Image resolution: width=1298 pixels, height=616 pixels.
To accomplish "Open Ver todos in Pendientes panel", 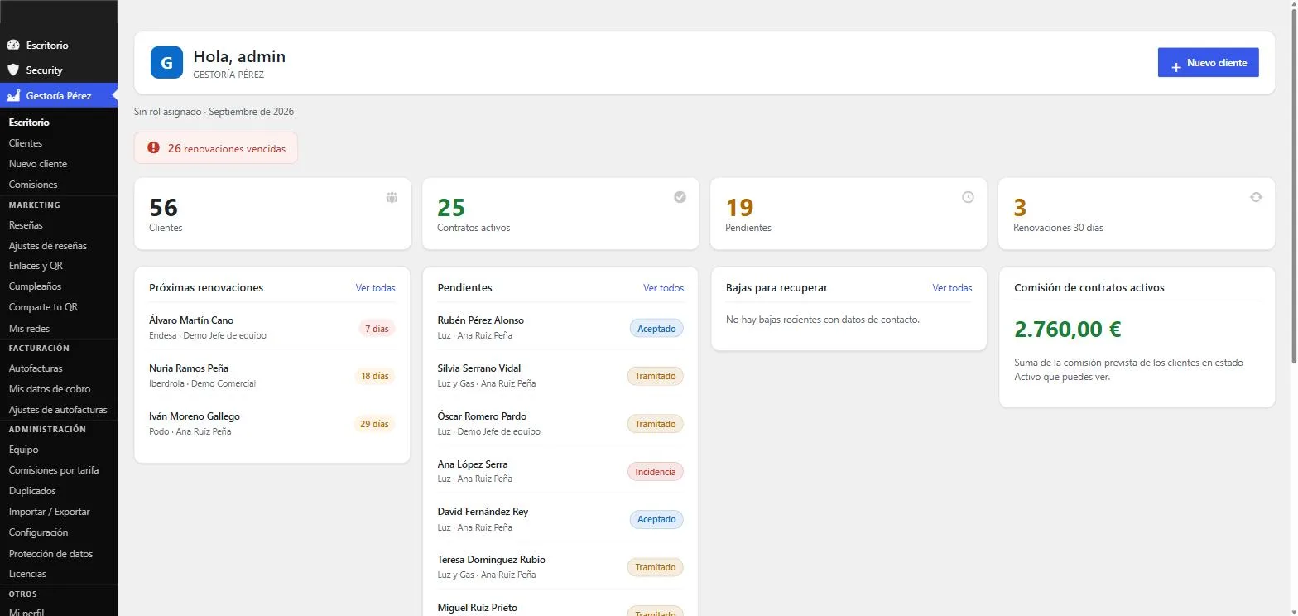I will 663,288.
